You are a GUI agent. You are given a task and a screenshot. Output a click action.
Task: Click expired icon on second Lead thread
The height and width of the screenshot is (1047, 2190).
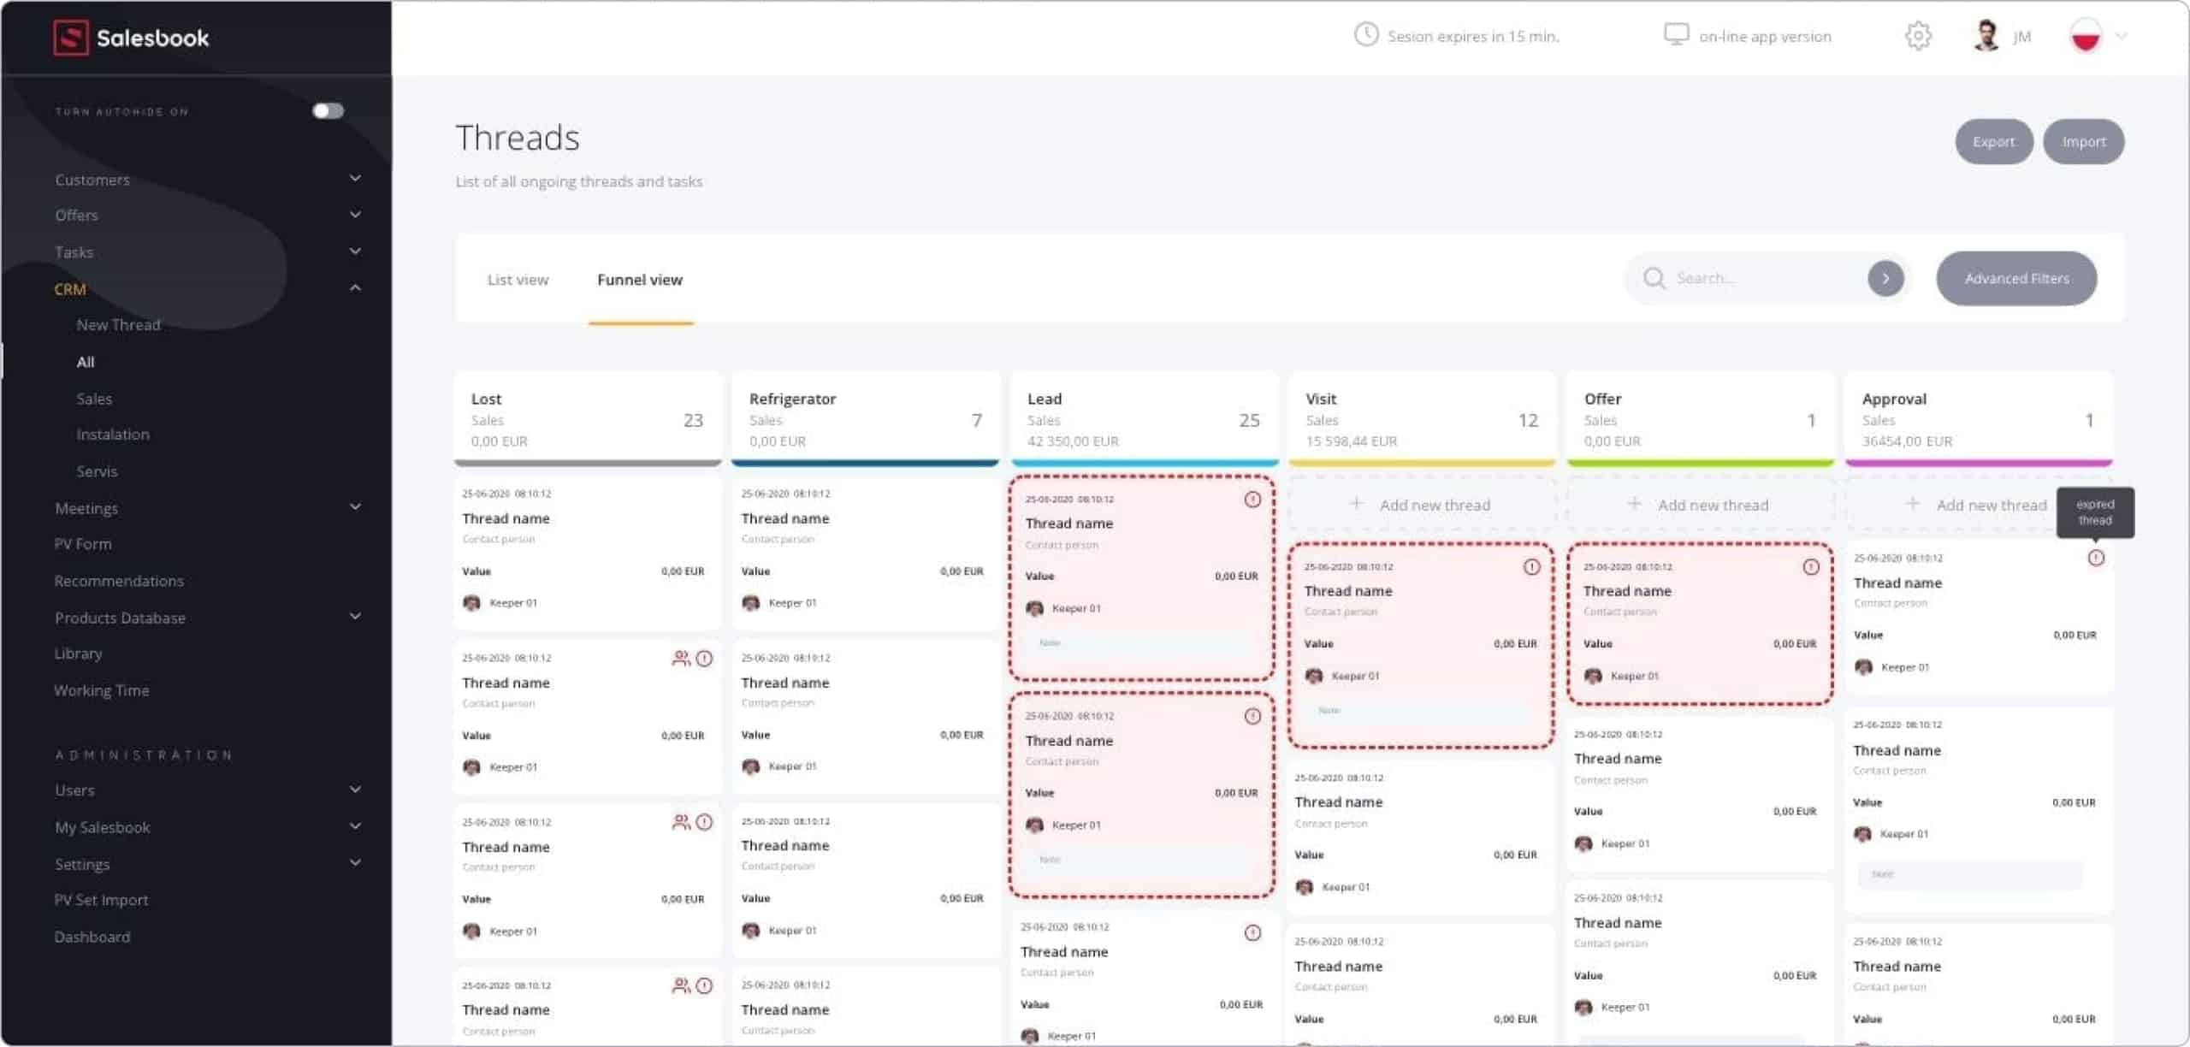coord(1252,716)
